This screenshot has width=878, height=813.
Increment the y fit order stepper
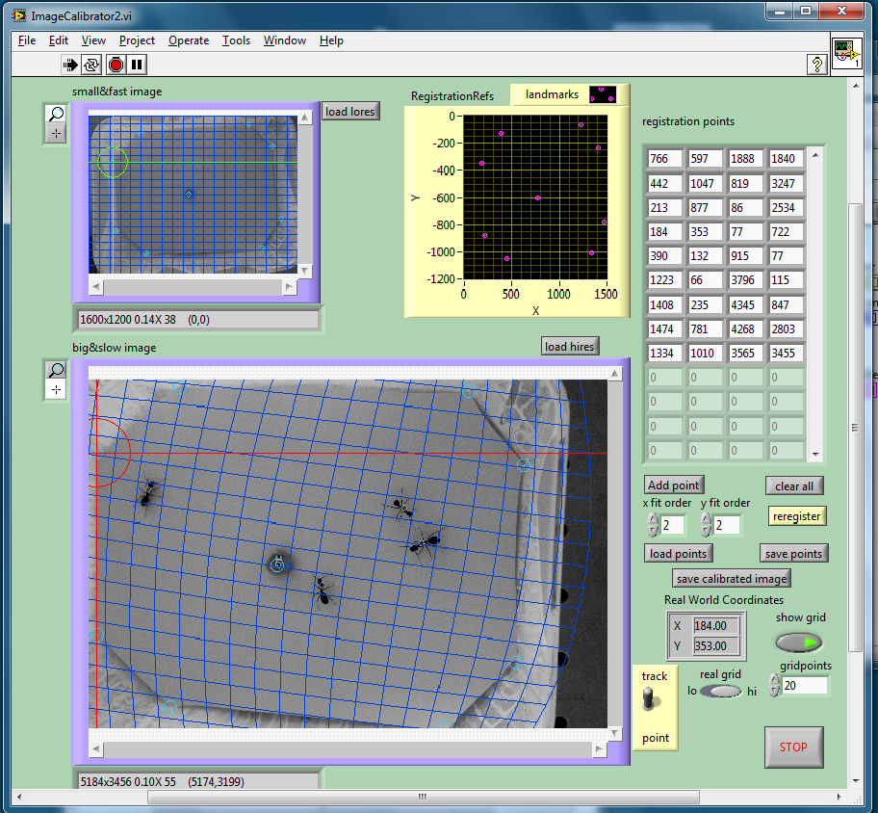[x=707, y=518]
